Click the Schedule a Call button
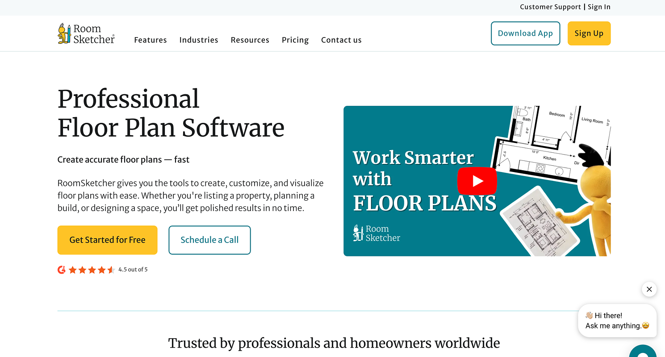 tap(209, 240)
